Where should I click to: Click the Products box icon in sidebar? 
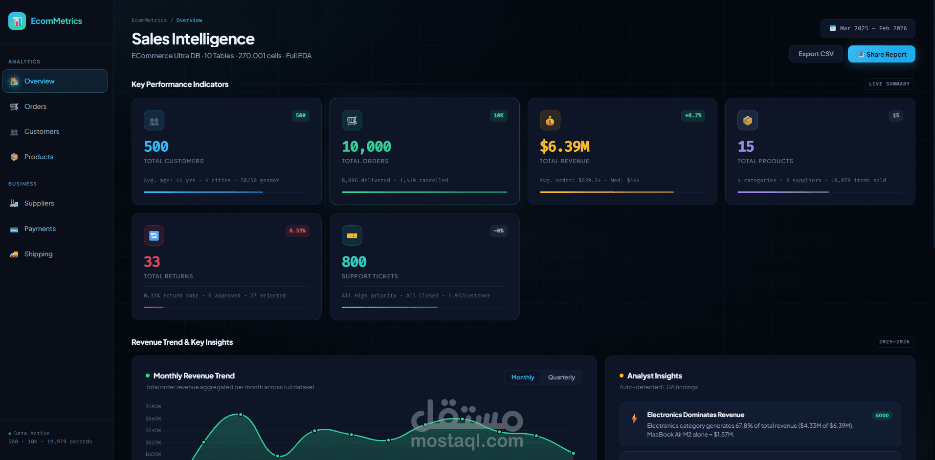point(14,157)
